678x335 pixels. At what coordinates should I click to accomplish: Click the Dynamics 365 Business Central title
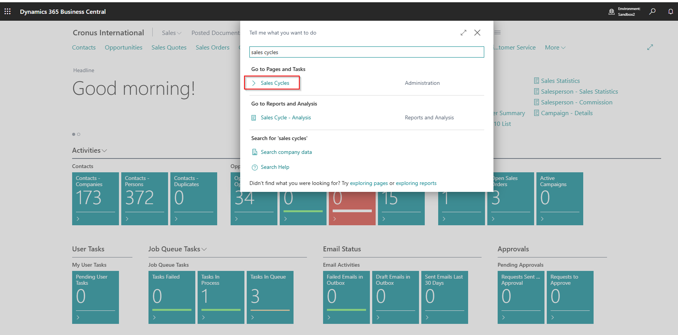tap(63, 12)
